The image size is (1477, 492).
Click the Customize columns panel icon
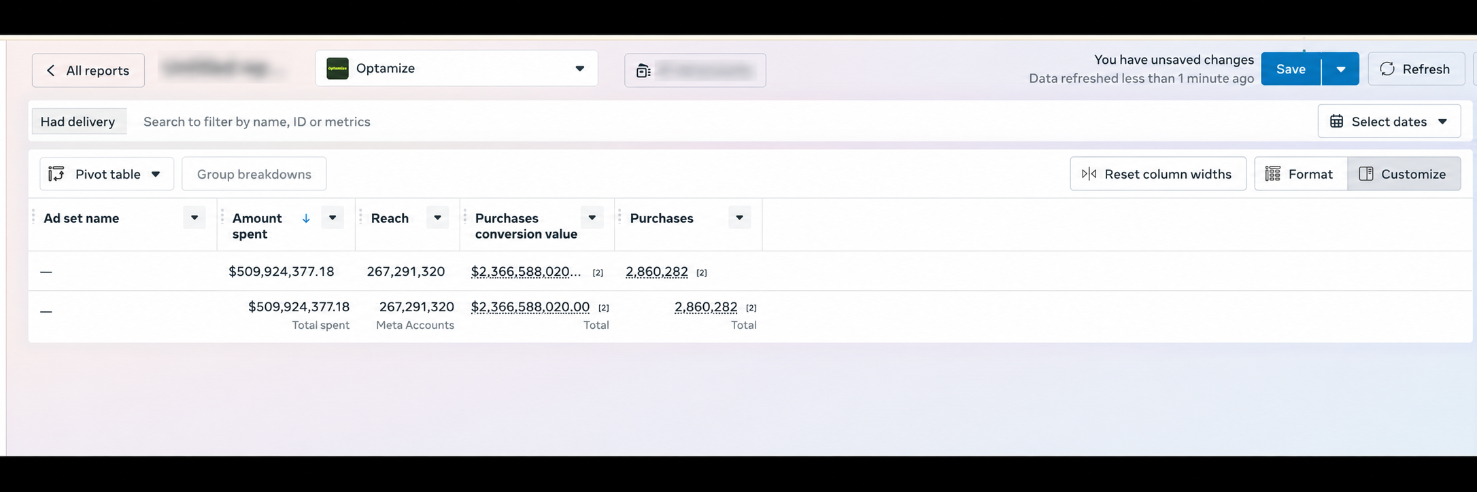(x=1366, y=174)
